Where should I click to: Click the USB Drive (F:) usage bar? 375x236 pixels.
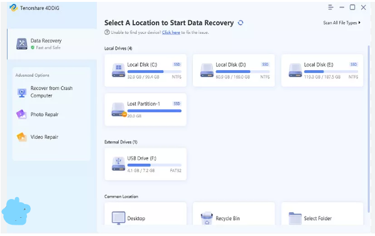click(155, 165)
